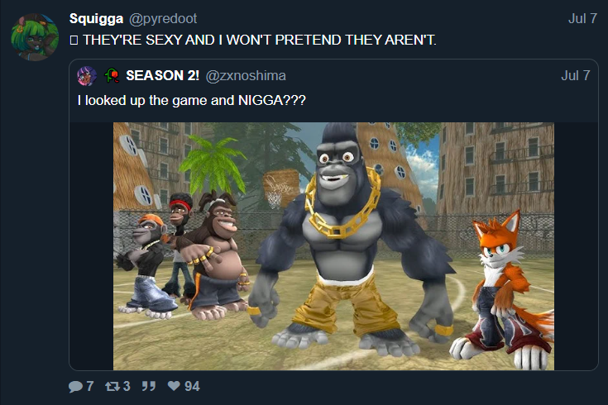Open the gorilla game screenshot image
The height and width of the screenshot is (405, 608).
(x=333, y=246)
